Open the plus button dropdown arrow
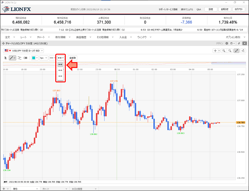249x191 pixels. click(x=219, y=51)
